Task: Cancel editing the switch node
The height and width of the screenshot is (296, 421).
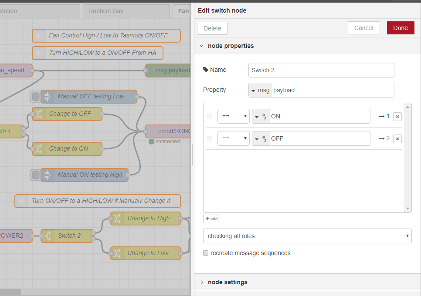Action: [x=363, y=28]
